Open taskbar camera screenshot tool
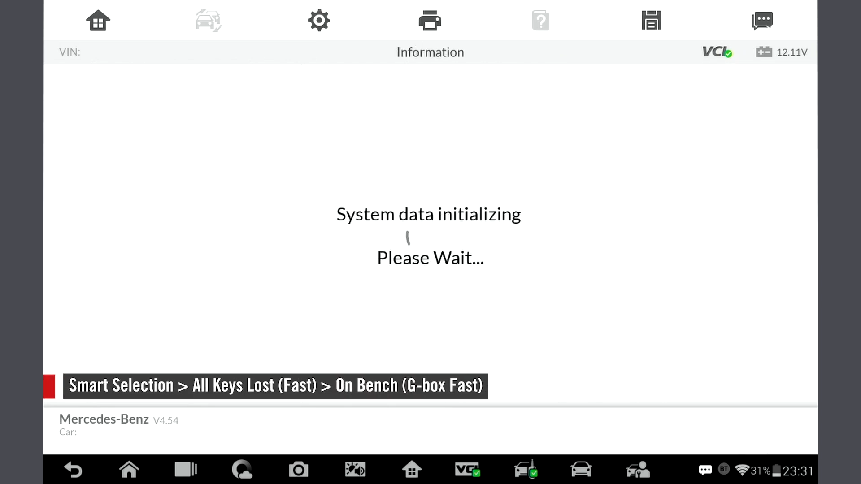Image resolution: width=861 pixels, height=484 pixels. (x=298, y=470)
